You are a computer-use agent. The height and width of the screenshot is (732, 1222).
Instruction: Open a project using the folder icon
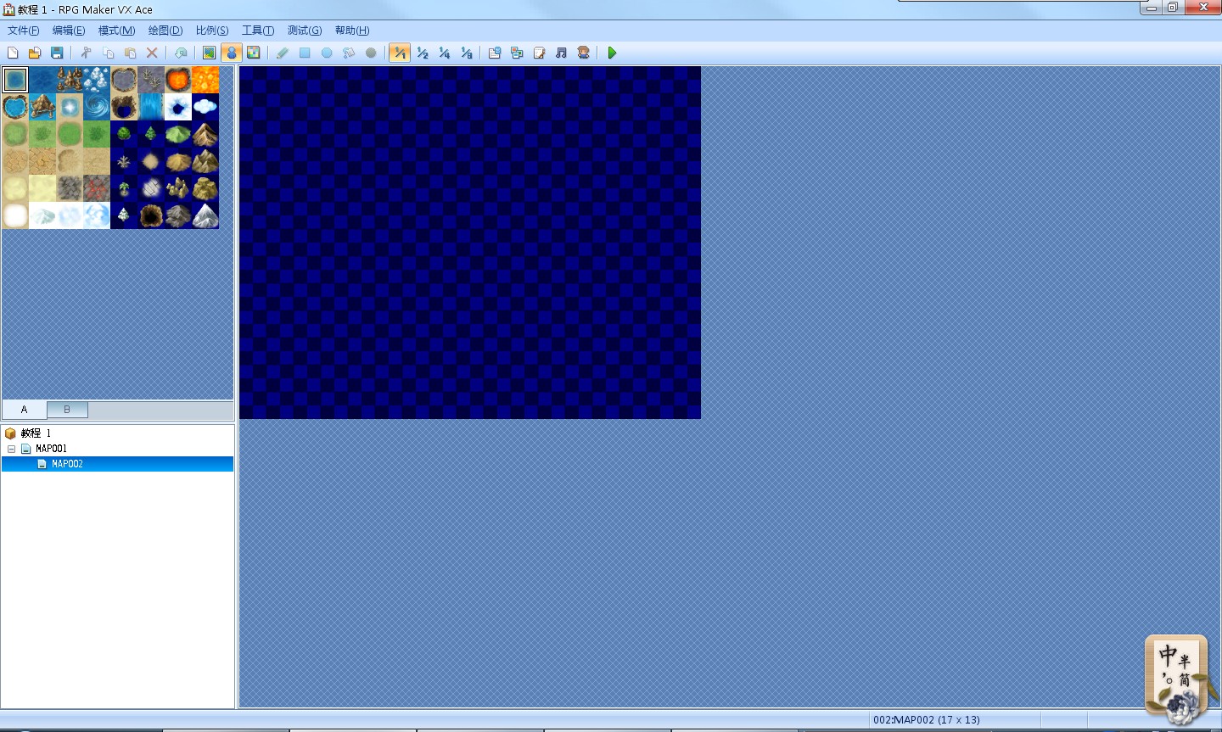35,53
